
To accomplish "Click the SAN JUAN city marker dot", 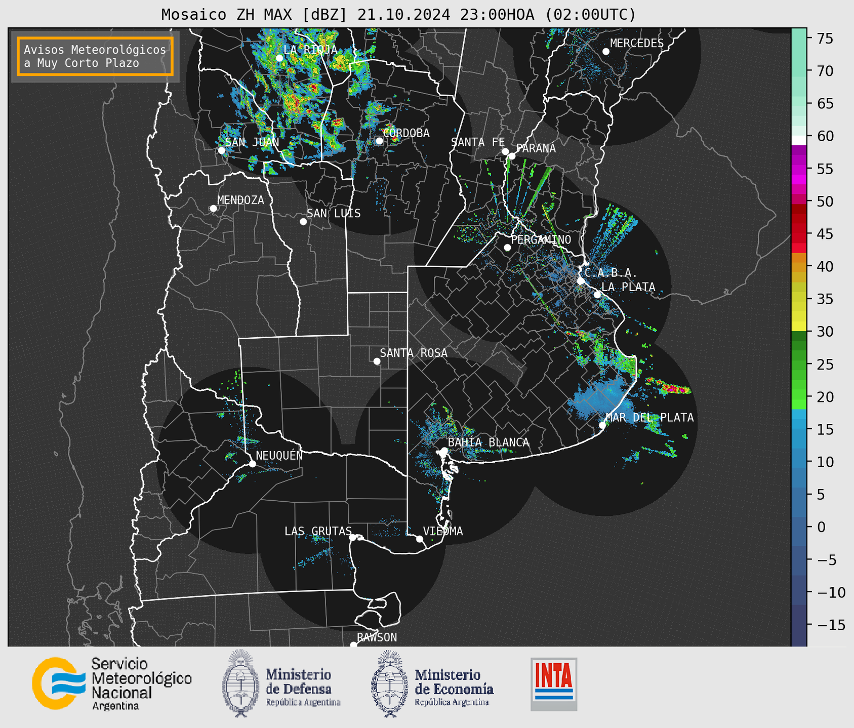I will point(221,150).
